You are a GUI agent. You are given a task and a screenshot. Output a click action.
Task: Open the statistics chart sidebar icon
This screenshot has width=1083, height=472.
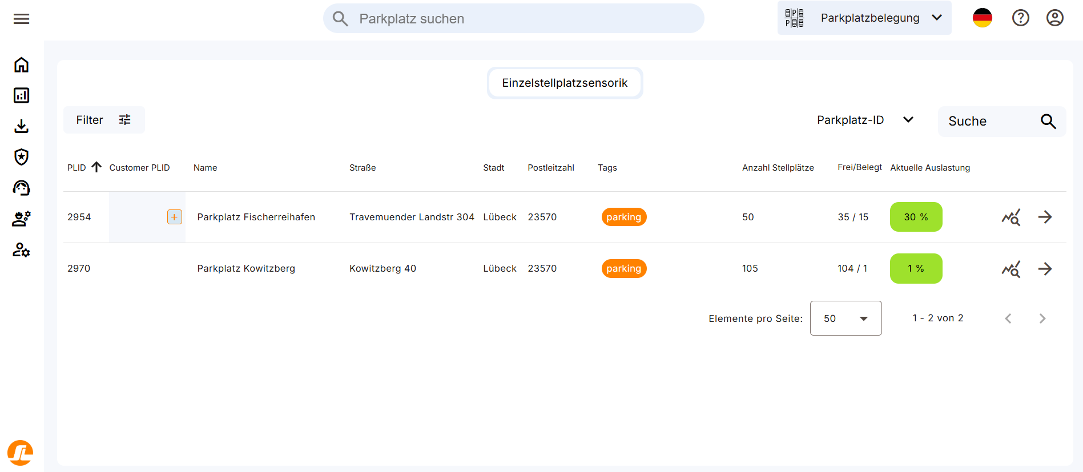click(x=21, y=95)
